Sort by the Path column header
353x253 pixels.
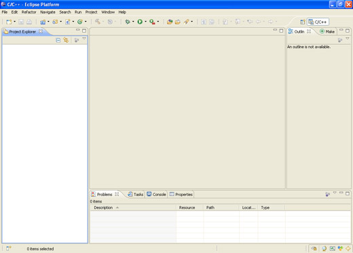click(221, 208)
